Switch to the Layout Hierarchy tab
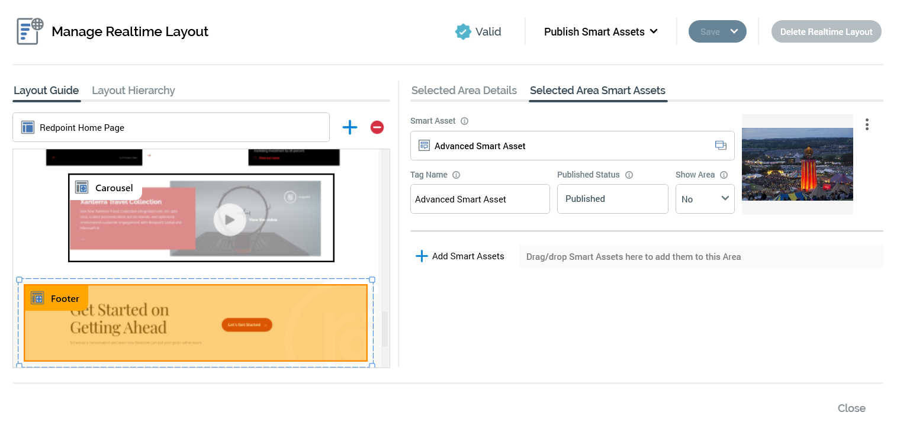Viewport: 897px width, 425px height. [133, 91]
